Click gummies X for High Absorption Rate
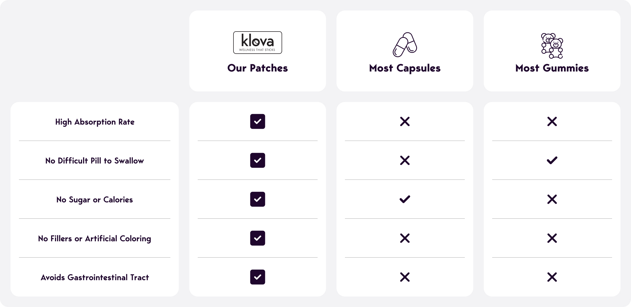Viewport: 631px width, 307px height. 552,121
